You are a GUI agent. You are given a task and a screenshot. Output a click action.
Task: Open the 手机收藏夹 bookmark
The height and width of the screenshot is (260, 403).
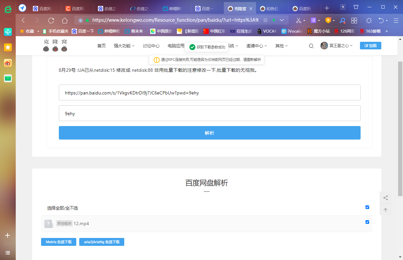coord(56,31)
